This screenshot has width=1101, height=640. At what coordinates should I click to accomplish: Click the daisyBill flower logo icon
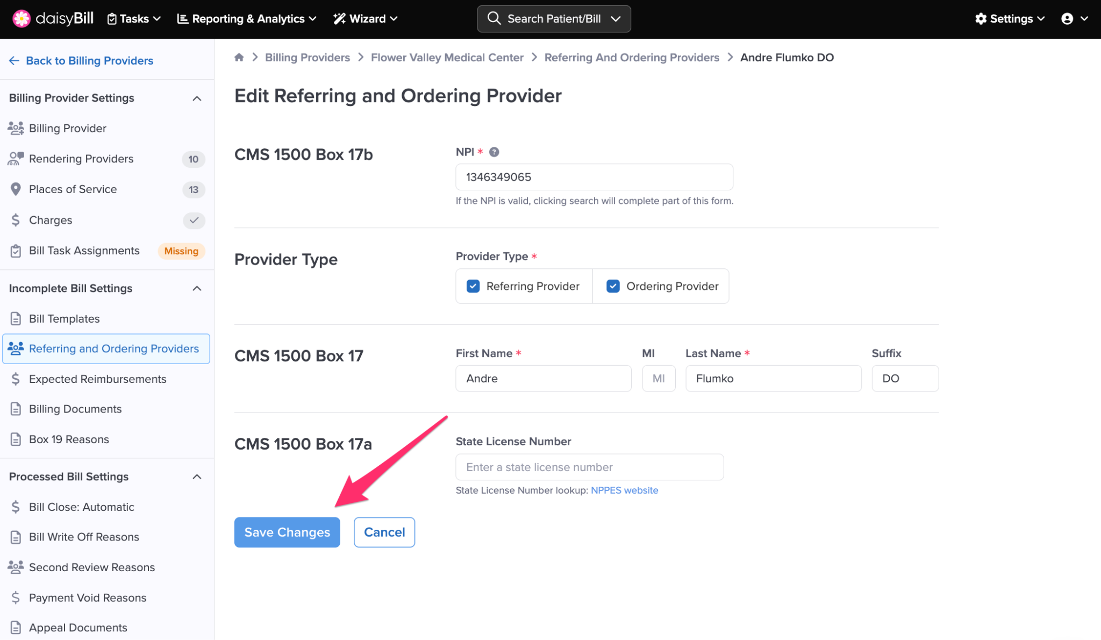pyautogui.click(x=21, y=18)
